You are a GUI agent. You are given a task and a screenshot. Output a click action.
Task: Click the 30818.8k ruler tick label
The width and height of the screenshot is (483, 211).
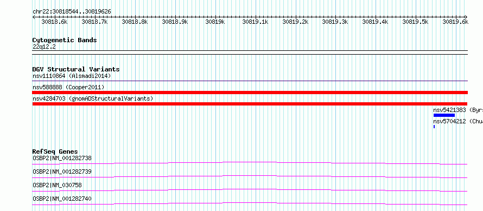pyautogui.click(x=135, y=22)
